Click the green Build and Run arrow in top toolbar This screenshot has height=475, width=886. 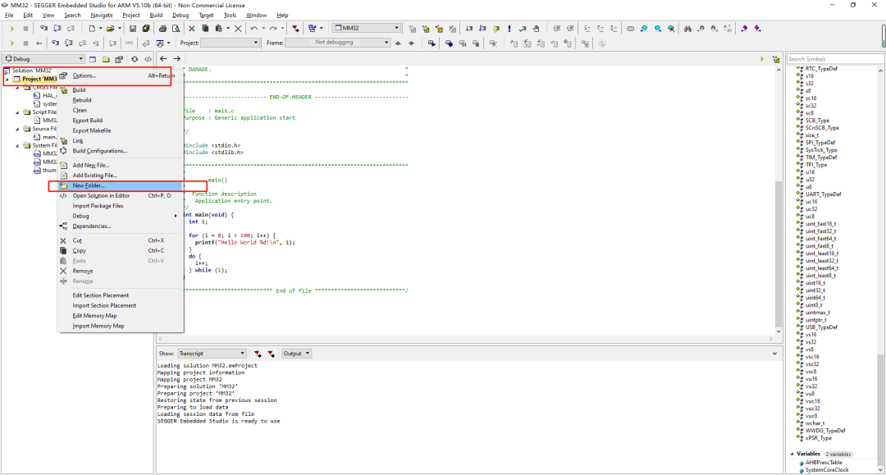[11, 28]
